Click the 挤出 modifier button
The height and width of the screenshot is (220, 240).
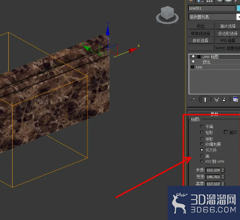point(201,26)
